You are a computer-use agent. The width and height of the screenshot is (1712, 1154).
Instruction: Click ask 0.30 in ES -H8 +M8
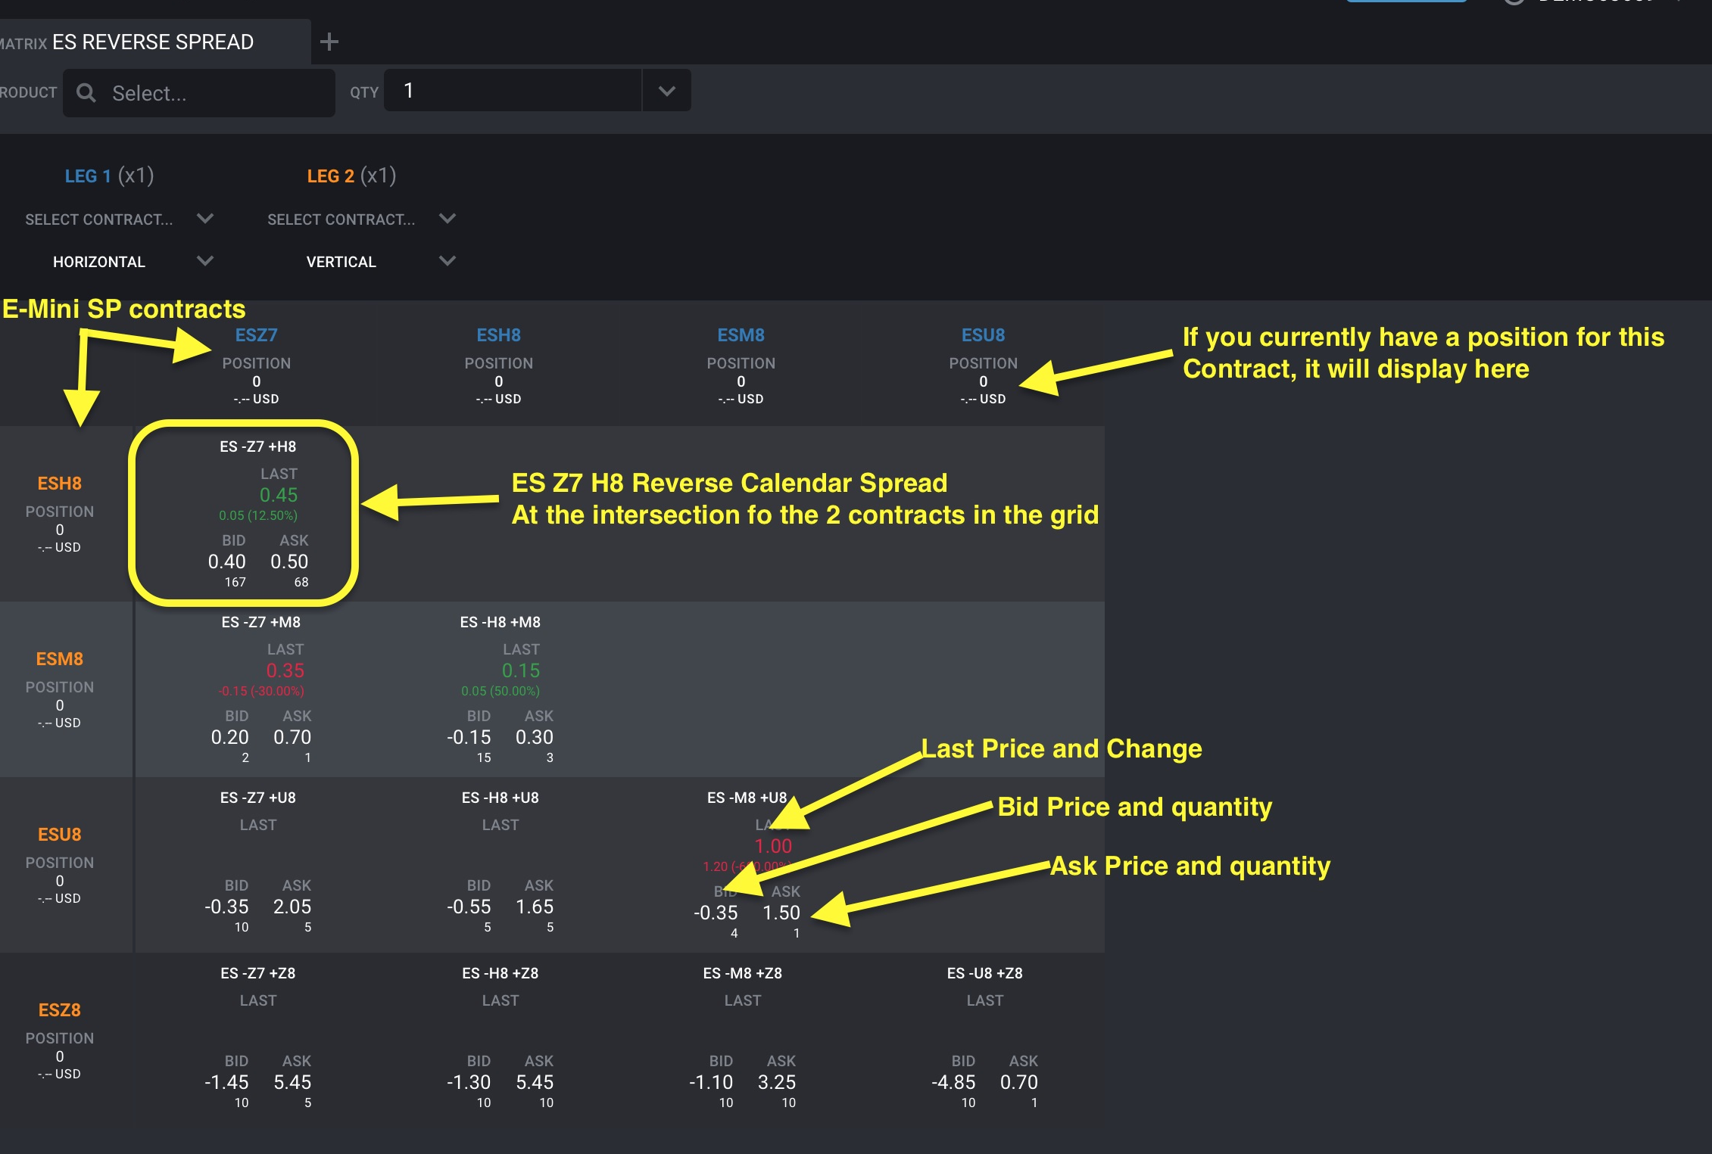tap(535, 737)
